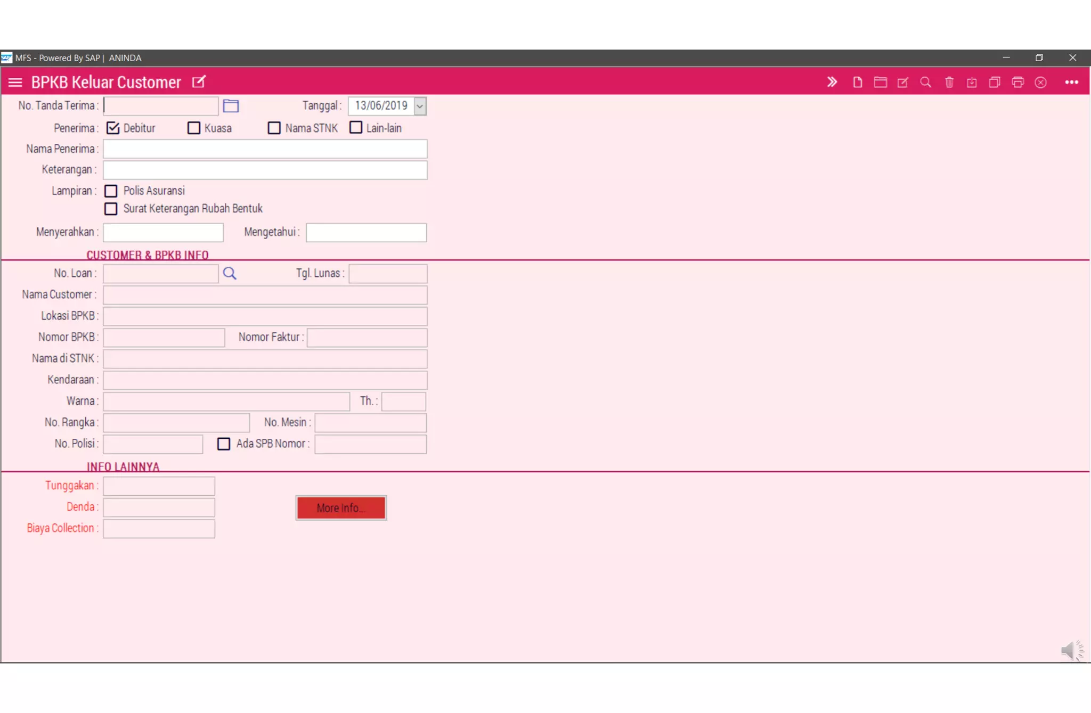Click the save download icon in toolbar
The image size is (1091, 713).
(972, 82)
